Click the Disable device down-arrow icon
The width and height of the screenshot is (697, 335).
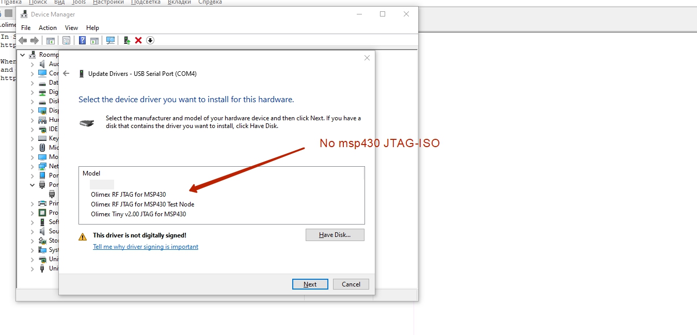pos(150,40)
